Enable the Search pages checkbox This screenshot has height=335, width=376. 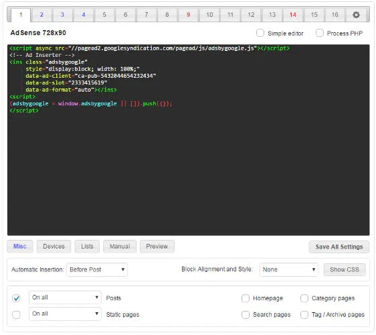[x=246, y=315]
